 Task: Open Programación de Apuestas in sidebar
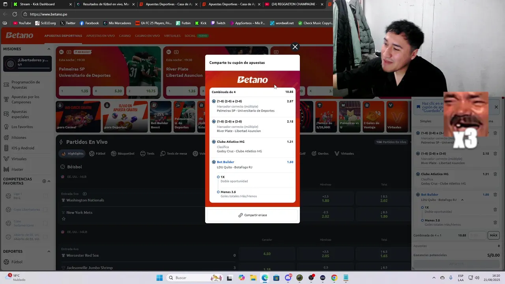tap(26, 84)
